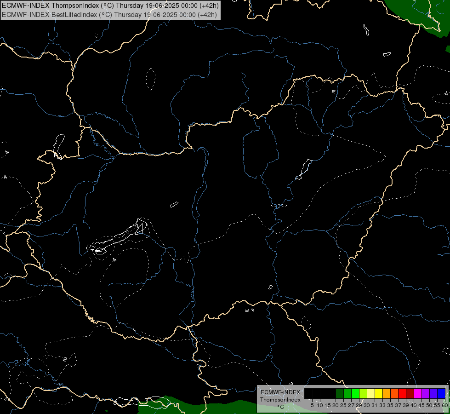The width and height of the screenshot is (450, 414).
Task: Click the yellow-green 29–30 legend swatch
Action: point(363,394)
